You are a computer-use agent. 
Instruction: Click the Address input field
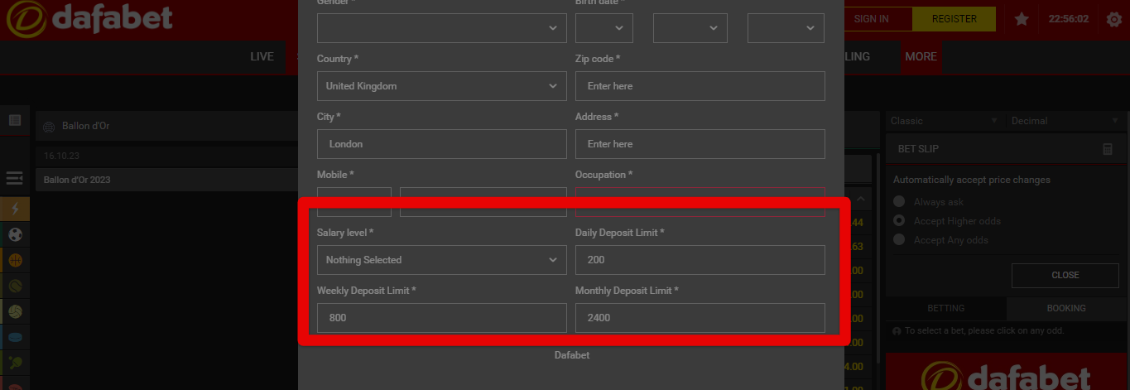tap(700, 144)
